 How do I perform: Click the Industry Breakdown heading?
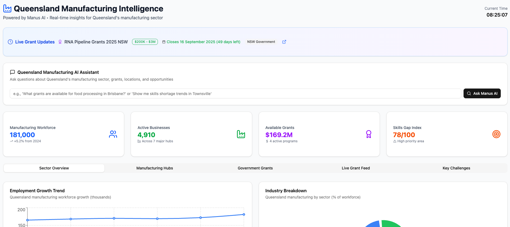click(x=286, y=191)
